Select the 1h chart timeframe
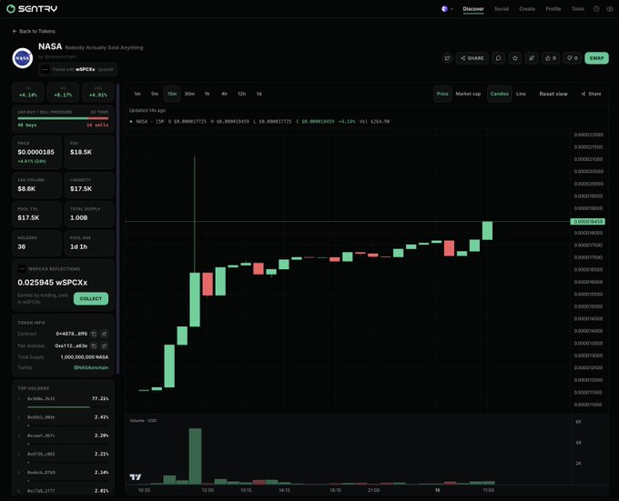Screen dimensions: 619x501 pos(207,94)
